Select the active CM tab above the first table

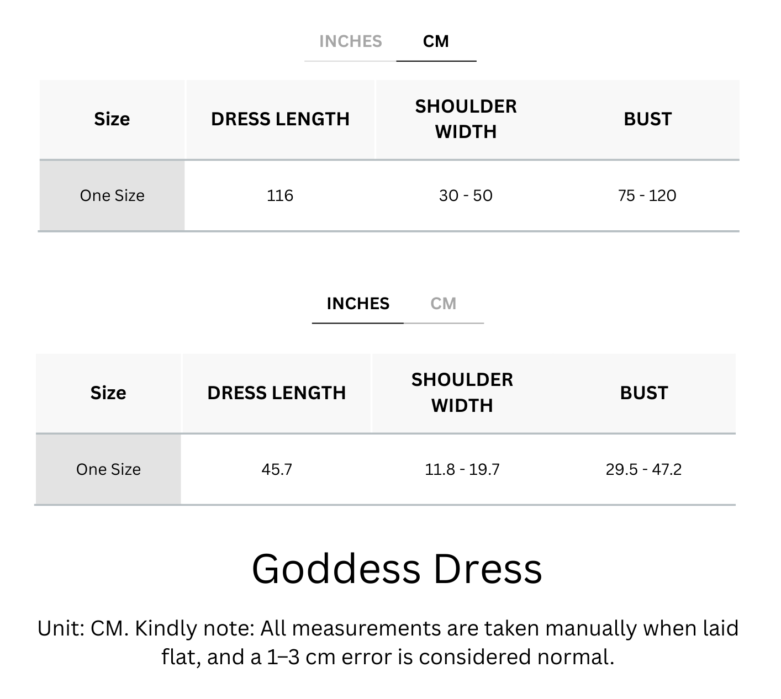pos(436,41)
